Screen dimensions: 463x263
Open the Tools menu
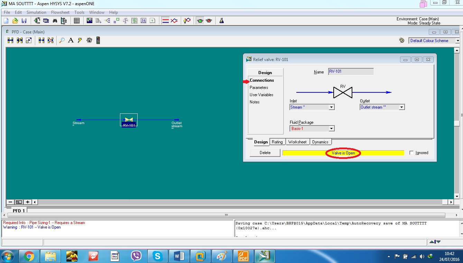tap(79, 12)
